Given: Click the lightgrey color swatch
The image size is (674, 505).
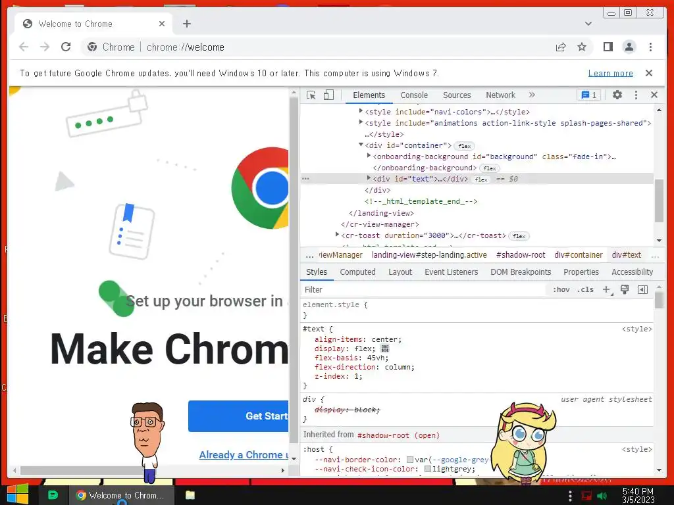Looking at the screenshot, I should tap(428, 469).
